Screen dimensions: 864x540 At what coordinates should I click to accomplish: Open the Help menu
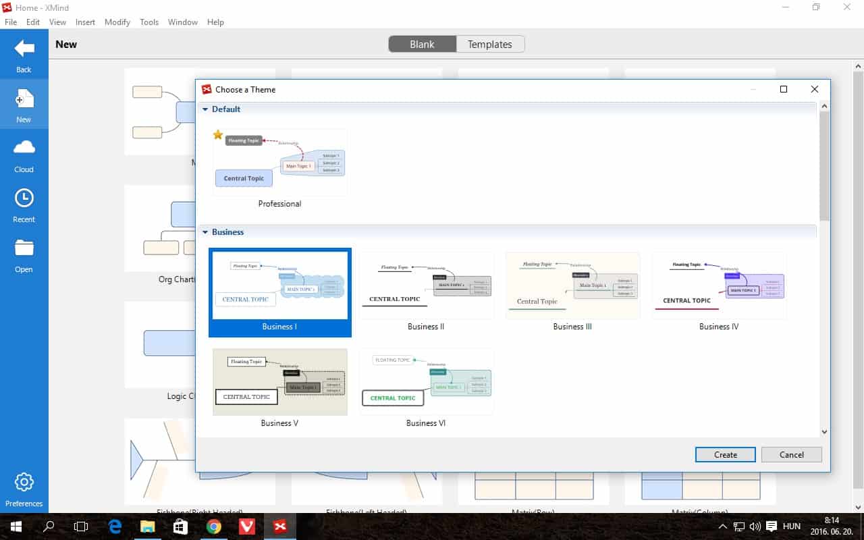(215, 22)
